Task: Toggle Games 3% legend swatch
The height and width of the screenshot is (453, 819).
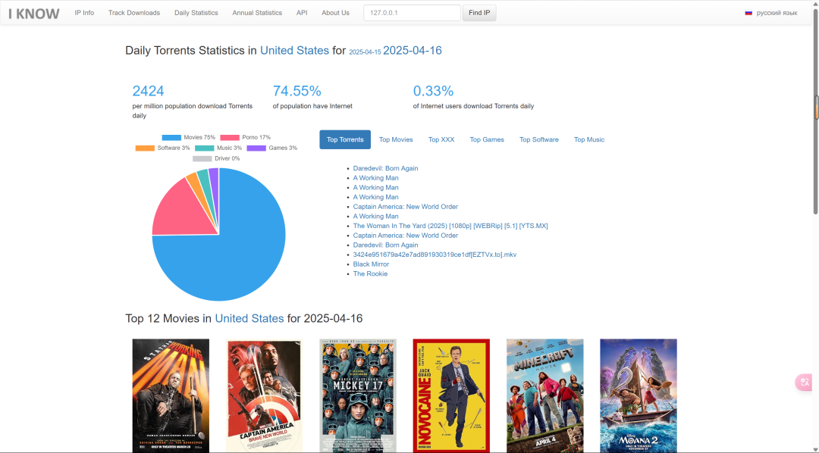Action: pos(256,148)
